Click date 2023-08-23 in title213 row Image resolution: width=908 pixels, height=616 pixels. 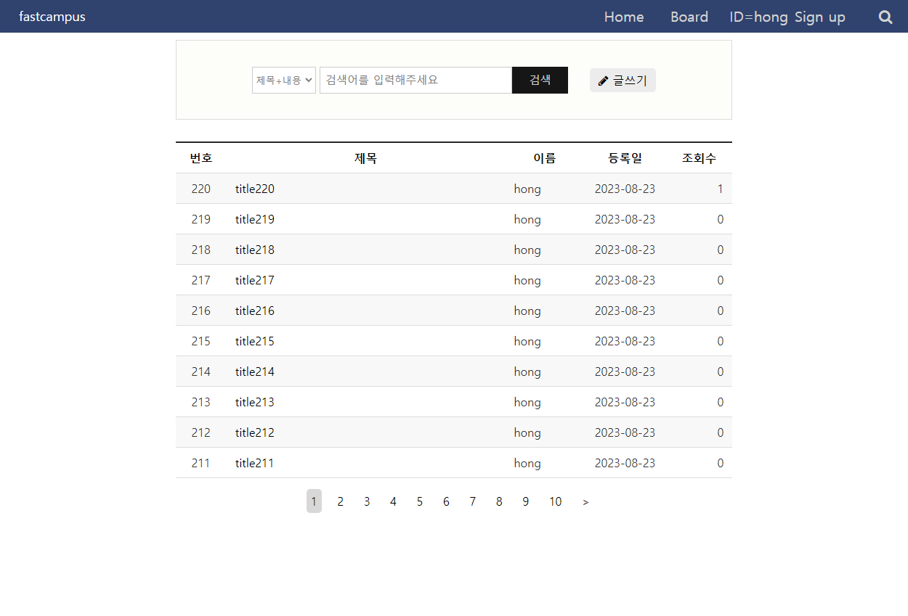coord(625,402)
